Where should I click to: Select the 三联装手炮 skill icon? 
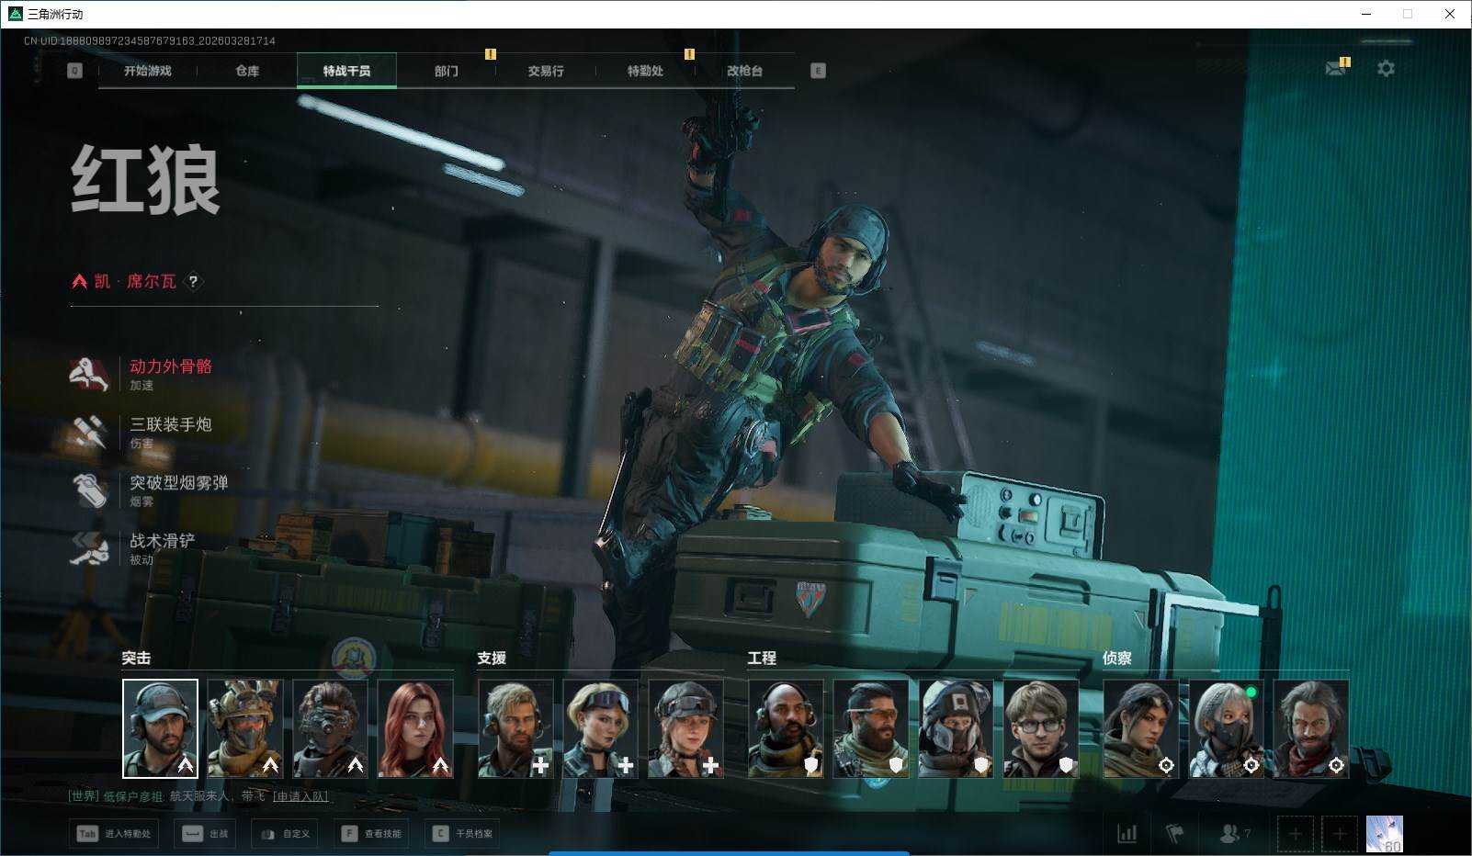point(90,432)
